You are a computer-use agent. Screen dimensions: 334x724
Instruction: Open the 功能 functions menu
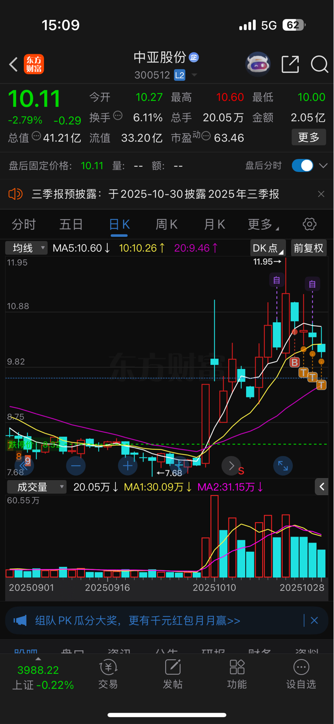pos(237,674)
